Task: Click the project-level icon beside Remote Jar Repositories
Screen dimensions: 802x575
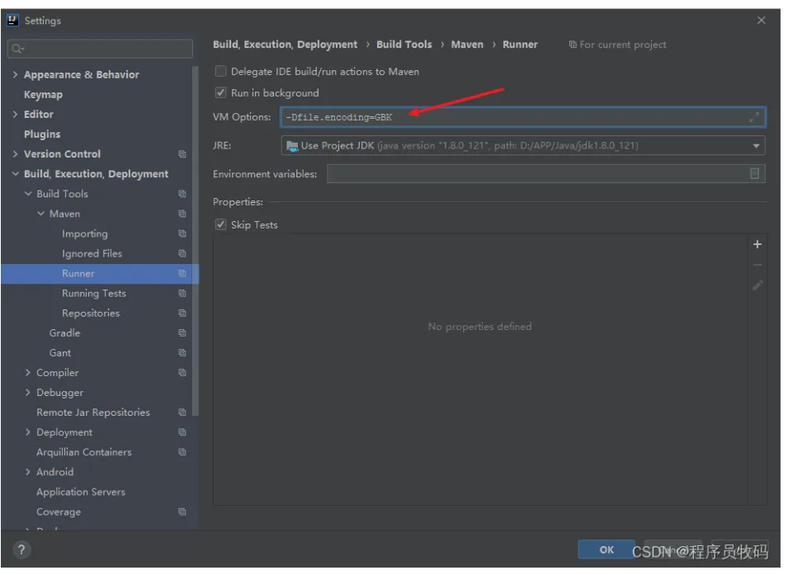Action: pos(182,412)
